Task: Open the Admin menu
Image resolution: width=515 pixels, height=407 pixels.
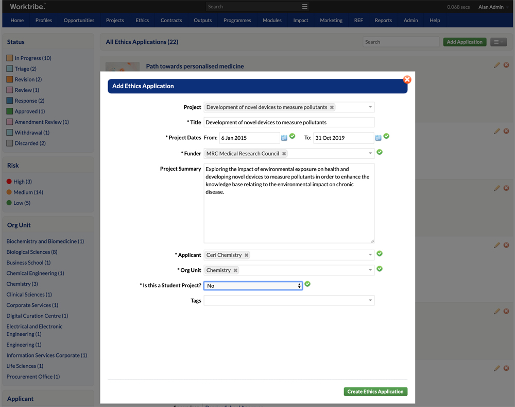Action: (410, 21)
